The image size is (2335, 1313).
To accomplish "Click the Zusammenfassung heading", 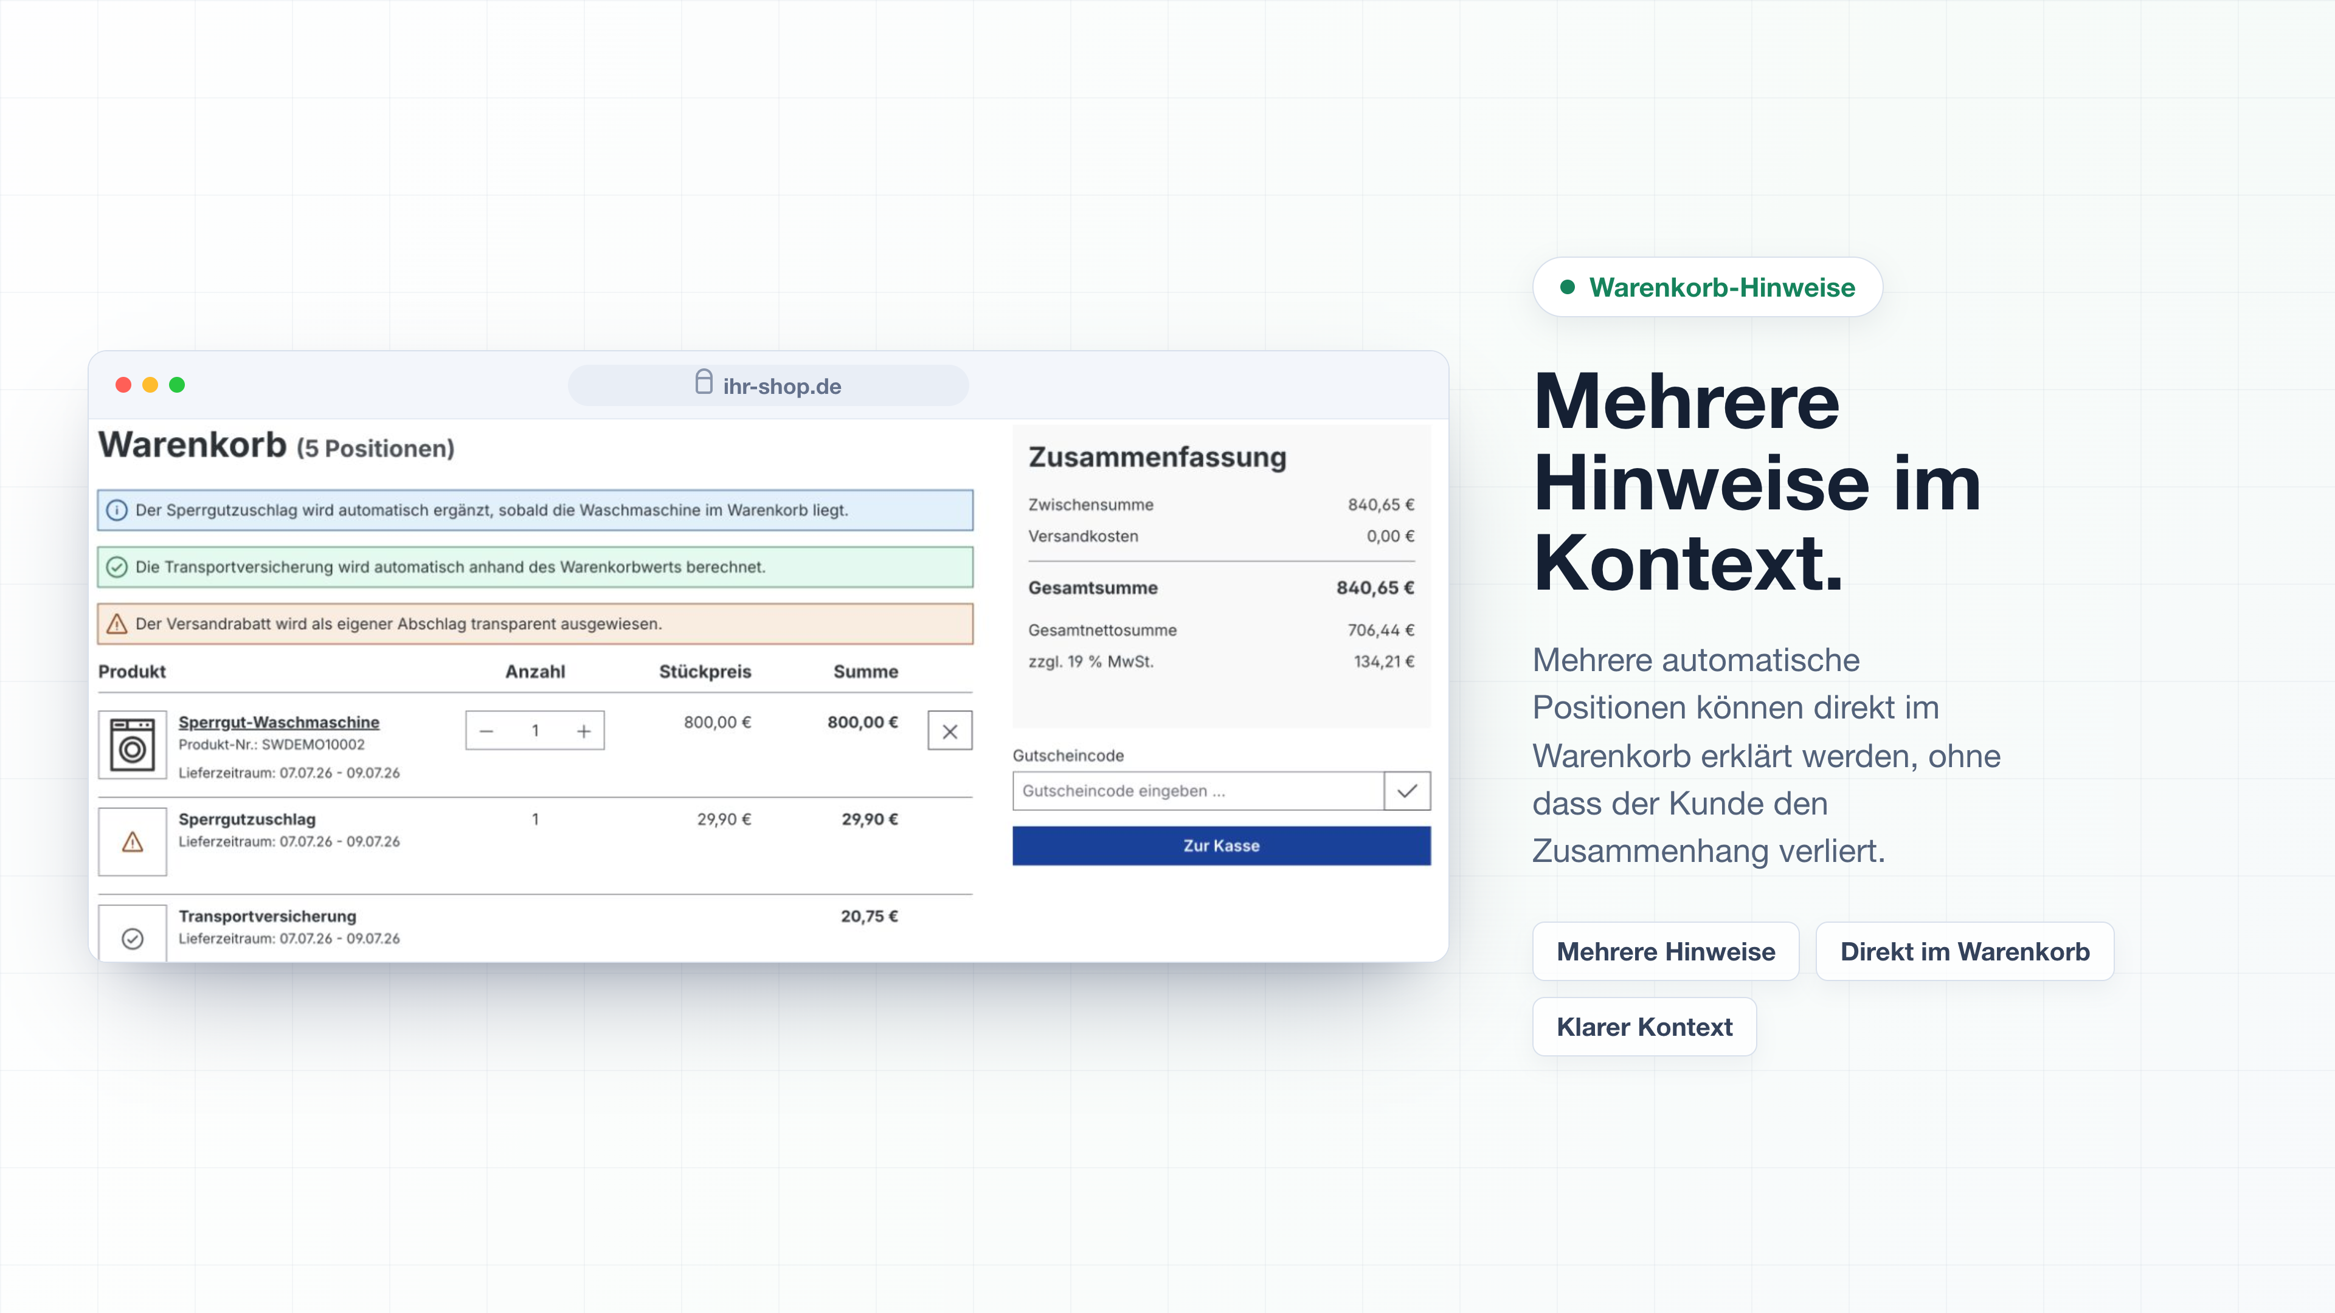I will [1157, 457].
